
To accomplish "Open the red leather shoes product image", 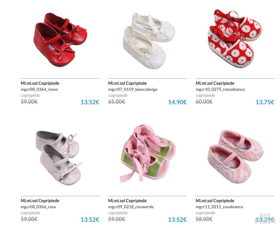I will [60, 40].
